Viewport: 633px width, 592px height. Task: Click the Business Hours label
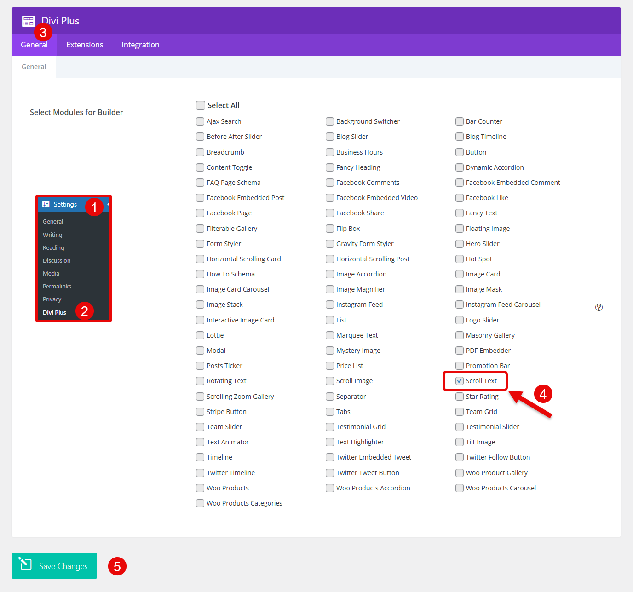(359, 152)
